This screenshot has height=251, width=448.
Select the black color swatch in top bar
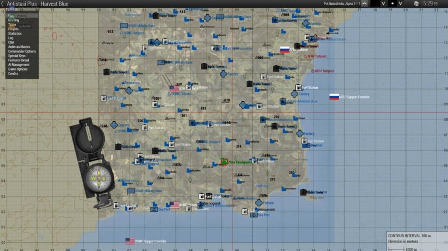[376, 4]
